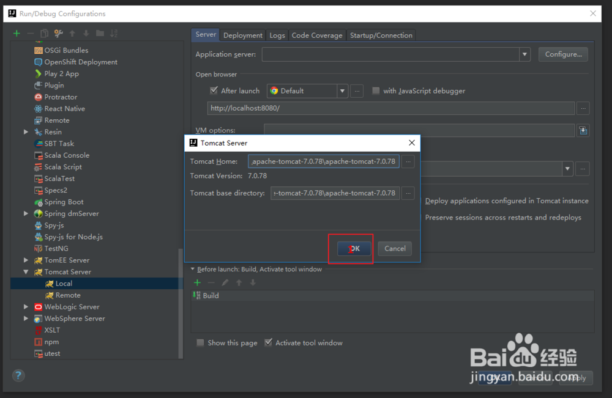Select Play 2 App configuration type
The image size is (612, 398).
pyautogui.click(x=56, y=74)
